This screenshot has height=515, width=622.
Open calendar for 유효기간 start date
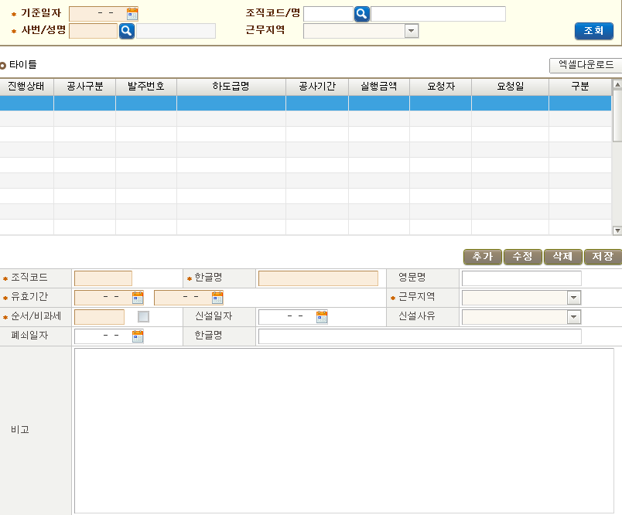coord(137,298)
